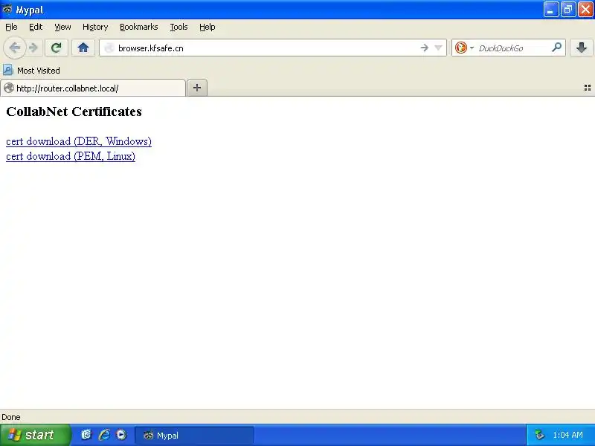Open the address bar history dropdown

[x=438, y=48]
